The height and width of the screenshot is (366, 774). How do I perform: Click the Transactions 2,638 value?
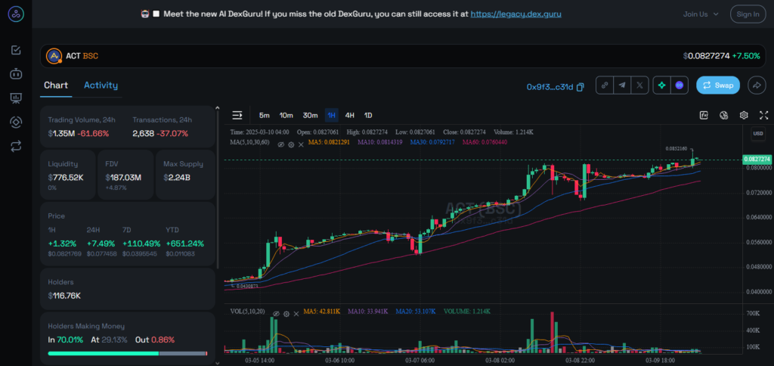[x=143, y=133]
